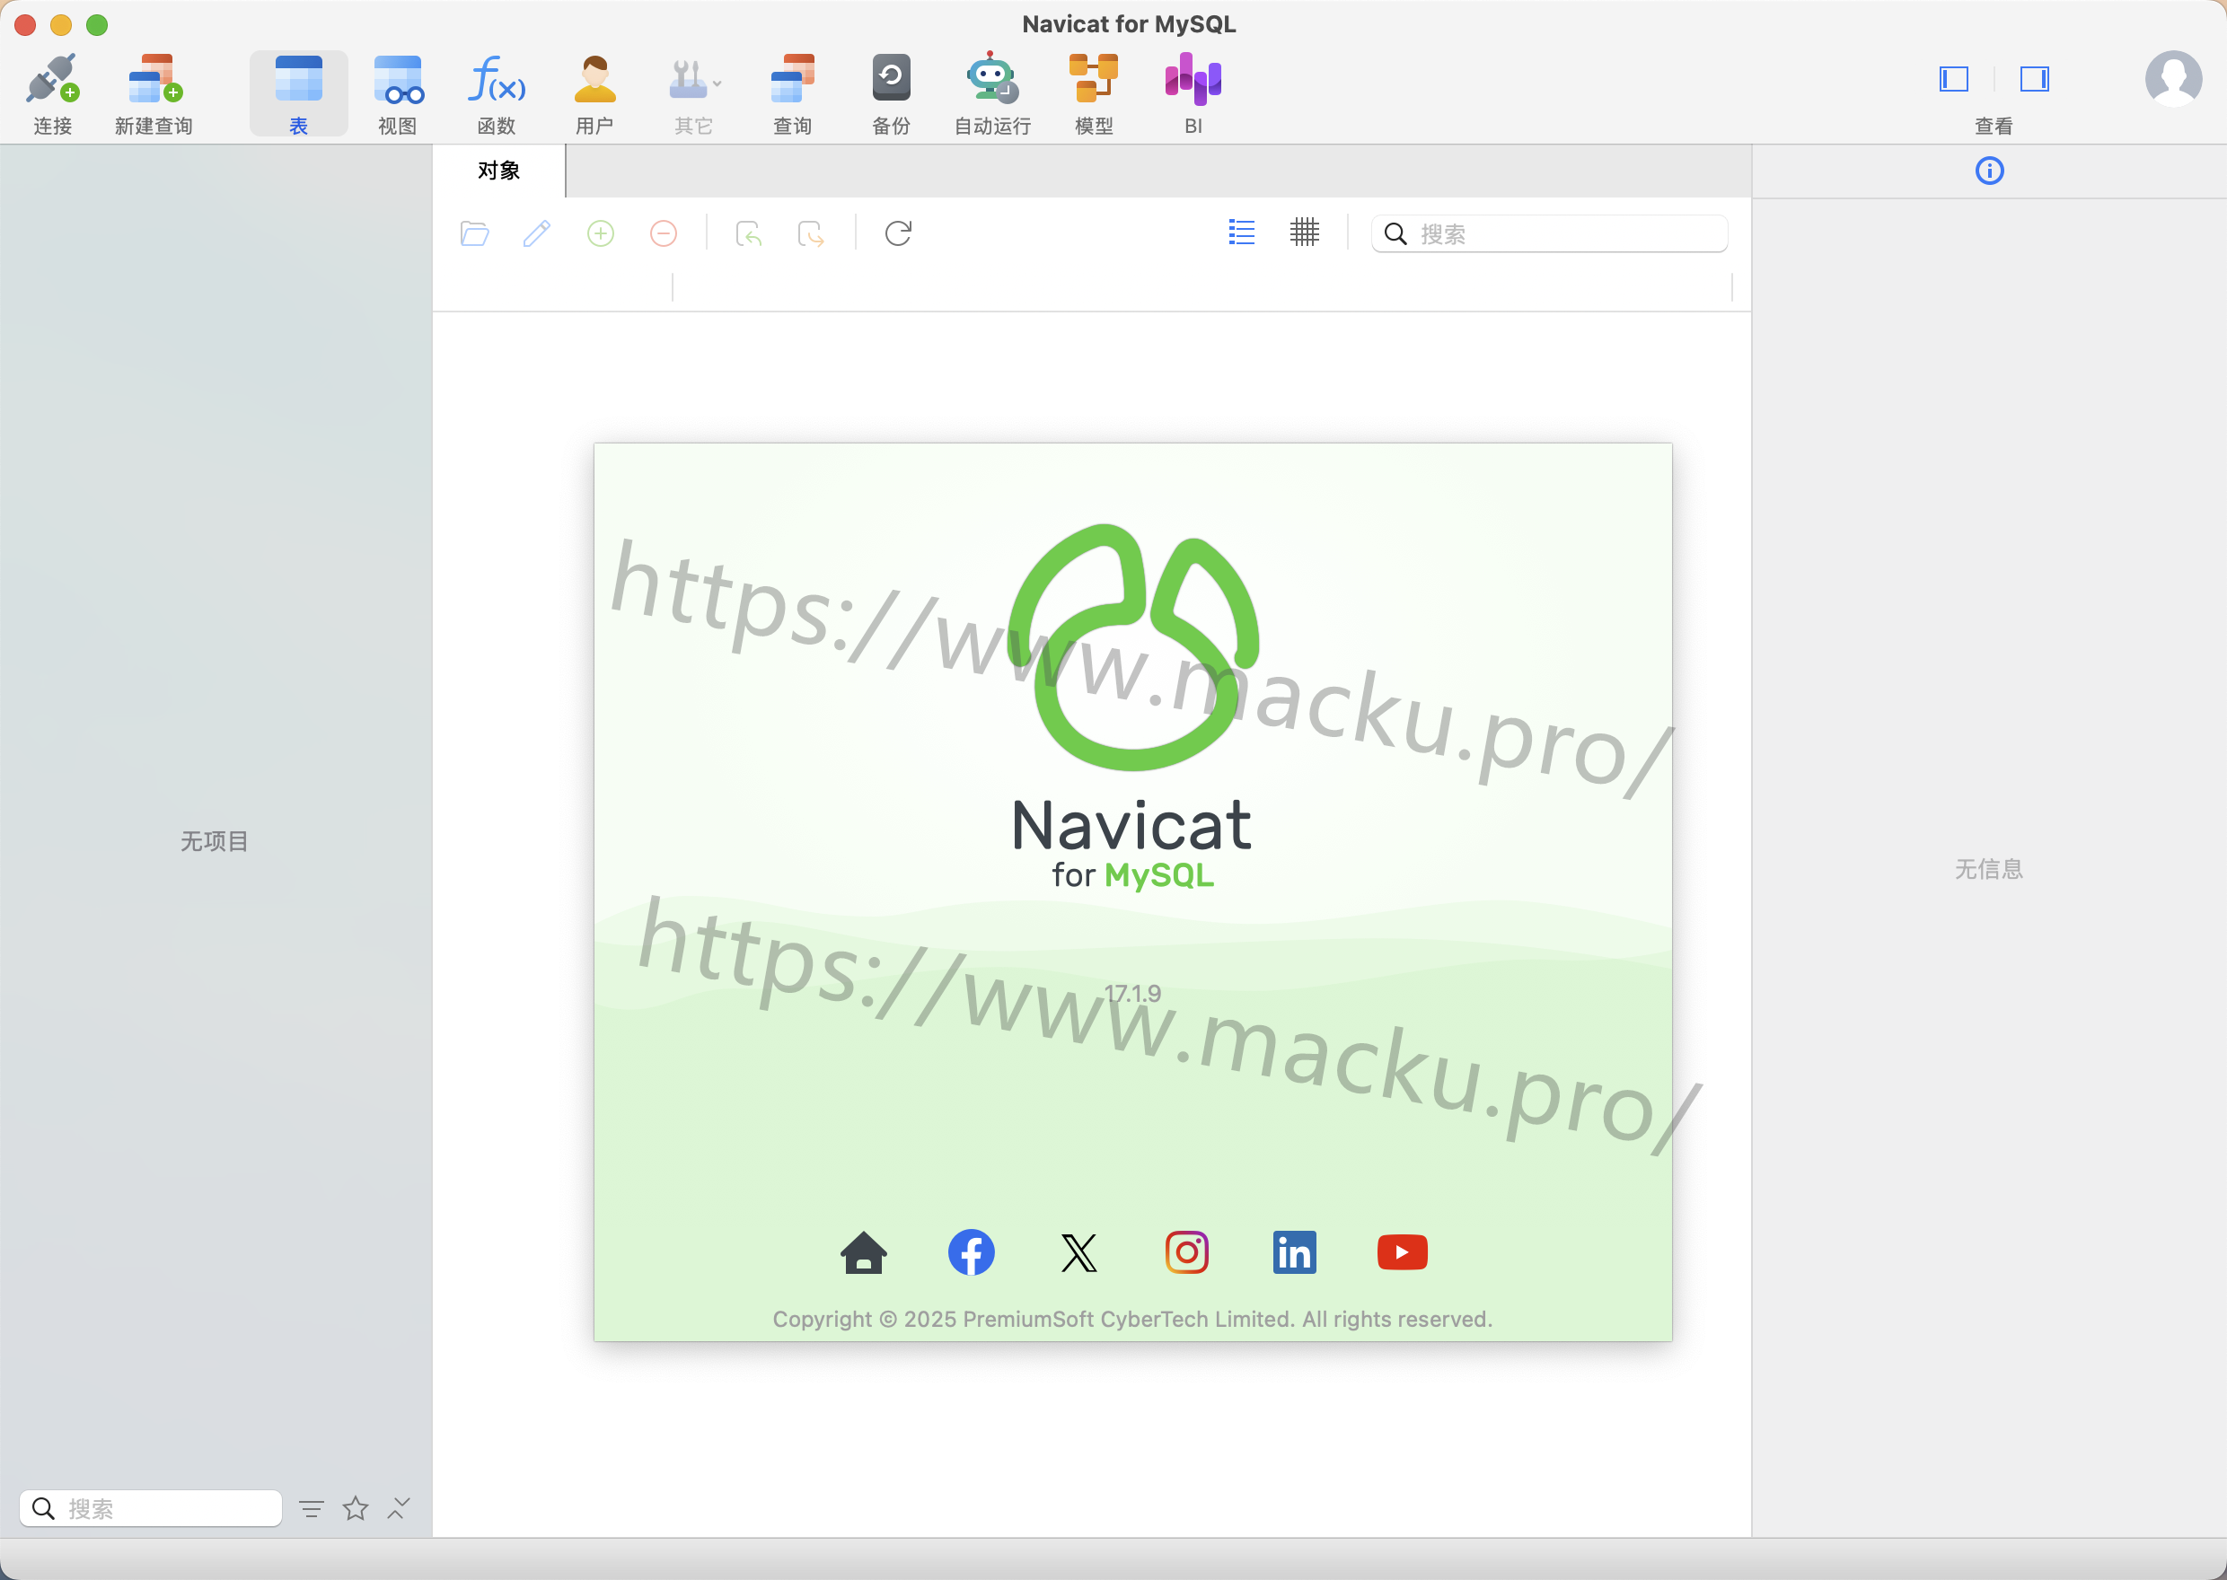The height and width of the screenshot is (1580, 2227).
Task: Click the connection filter icon
Action: click(312, 1509)
